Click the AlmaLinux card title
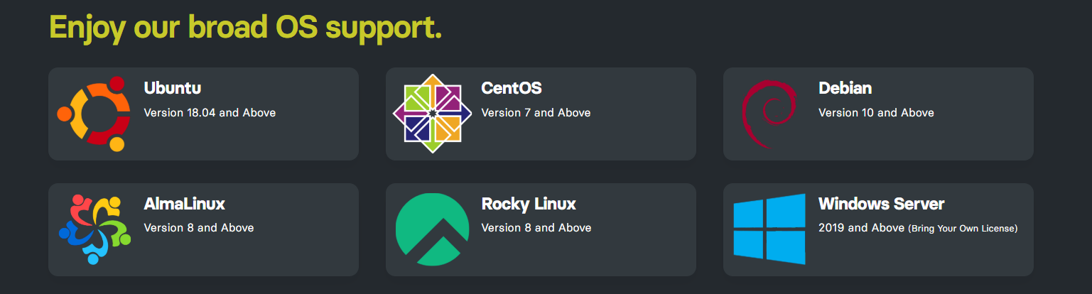The image size is (1092, 294). 185,204
